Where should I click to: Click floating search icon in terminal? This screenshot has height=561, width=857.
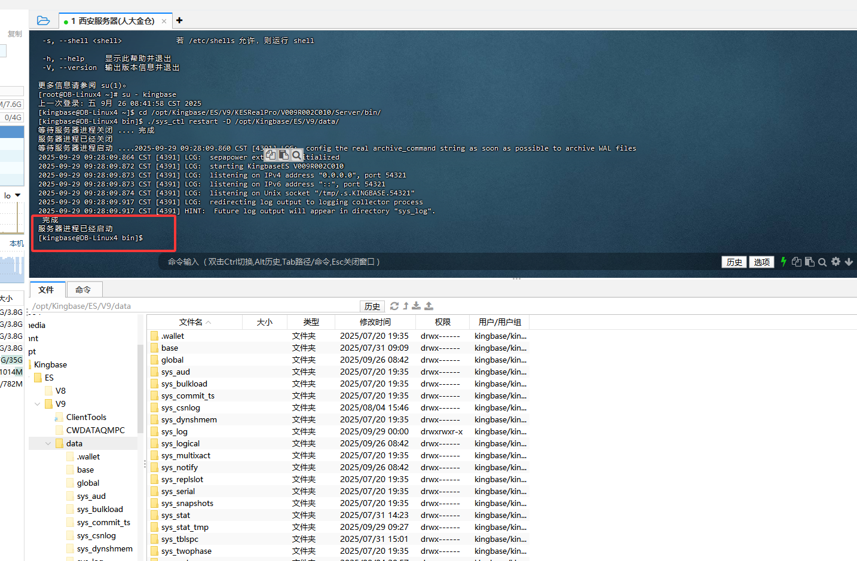click(297, 155)
